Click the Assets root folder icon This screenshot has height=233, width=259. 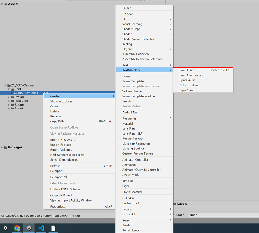pyautogui.click(x=6, y=4)
